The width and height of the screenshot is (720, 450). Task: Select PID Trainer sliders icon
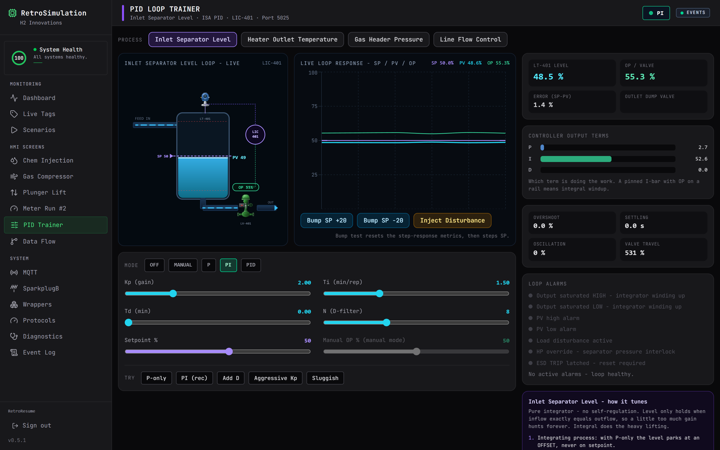click(x=14, y=225)
